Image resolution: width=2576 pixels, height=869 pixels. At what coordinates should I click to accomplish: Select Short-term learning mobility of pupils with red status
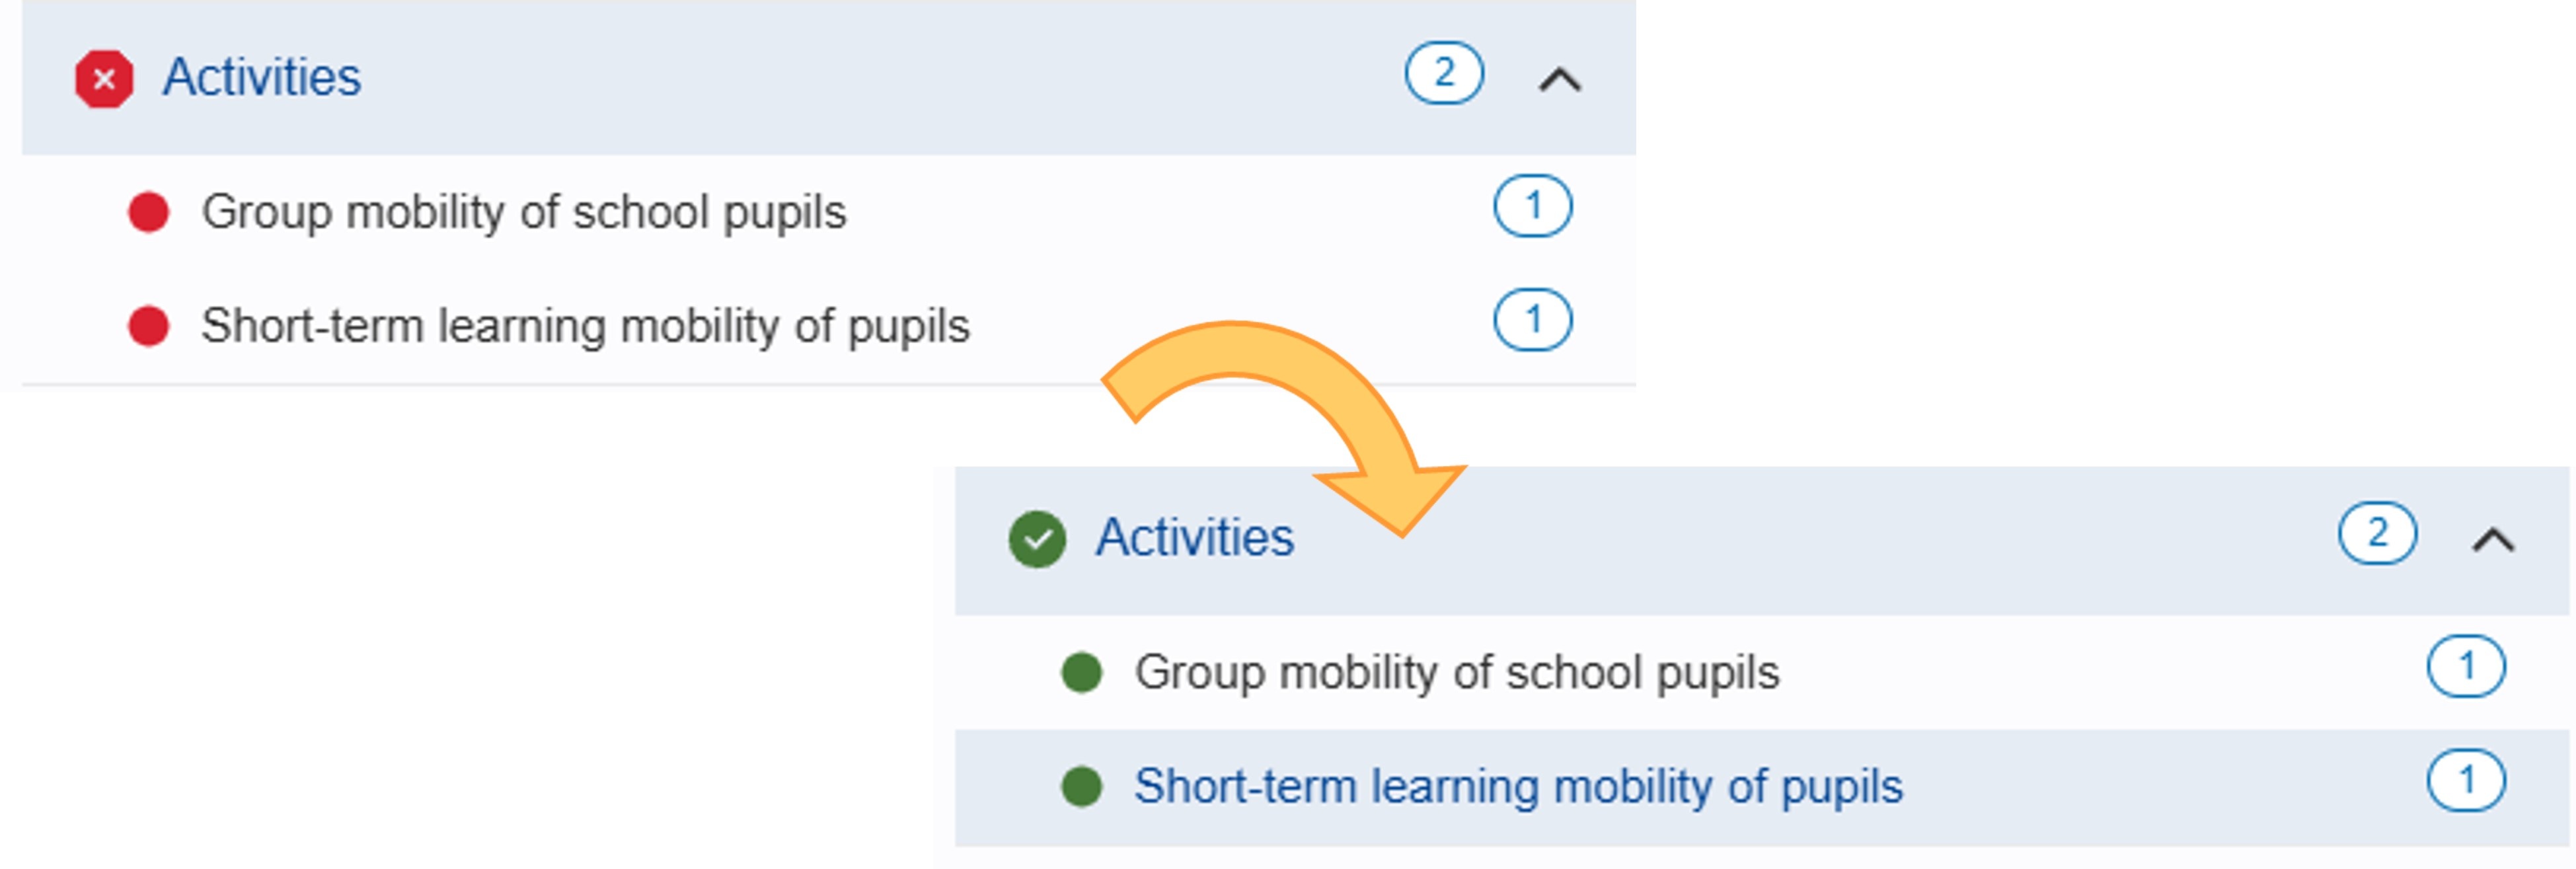(585, 326)
